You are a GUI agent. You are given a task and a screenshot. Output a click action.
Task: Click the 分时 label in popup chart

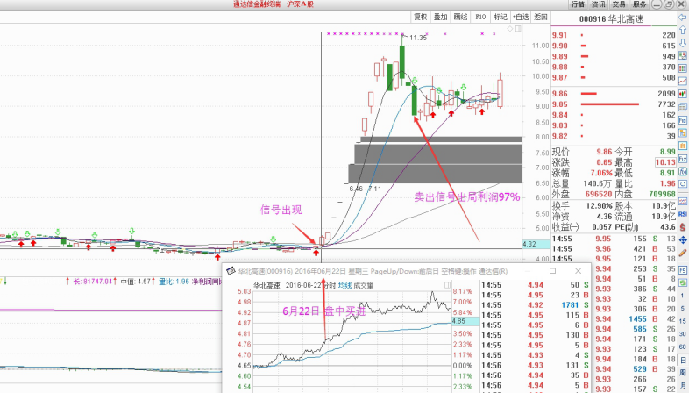(x=329, y=285)
